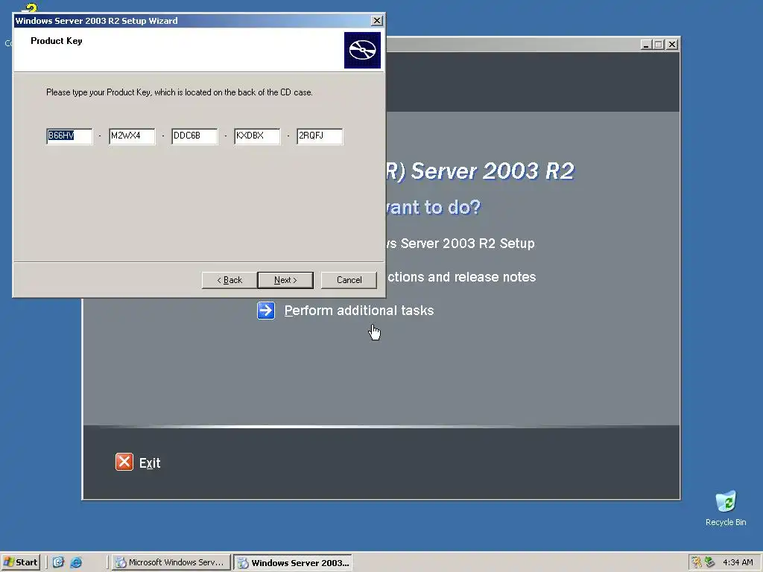763x572 pixels.
Task: Click the first system tray icon
Action: click(x=697, y=562)
